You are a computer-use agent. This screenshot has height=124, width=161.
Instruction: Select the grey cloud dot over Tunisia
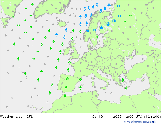96,96
